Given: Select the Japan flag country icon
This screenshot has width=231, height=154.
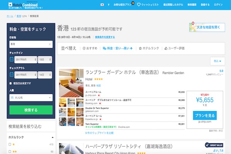Looking at the screenshot, I should coord(102,5).
